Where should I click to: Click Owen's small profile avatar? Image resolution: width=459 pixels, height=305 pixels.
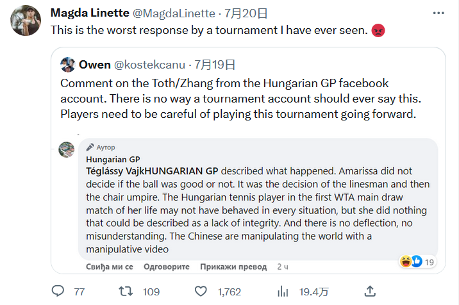pos(68,64)
